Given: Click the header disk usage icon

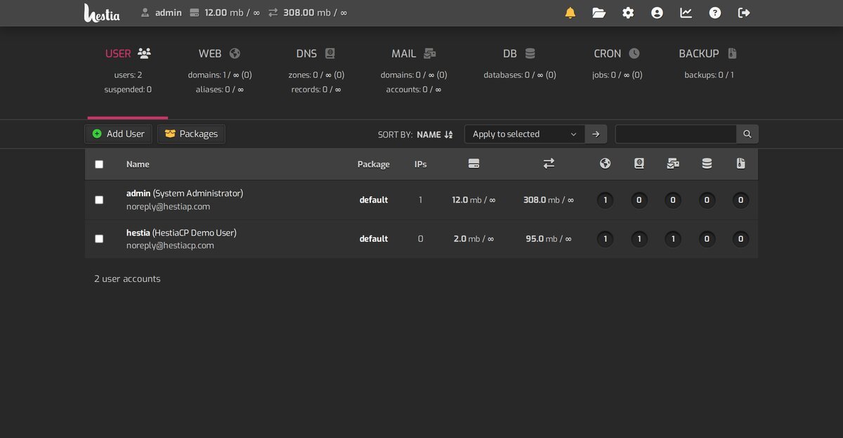Looking at the screenshot, I should [195, 13].
